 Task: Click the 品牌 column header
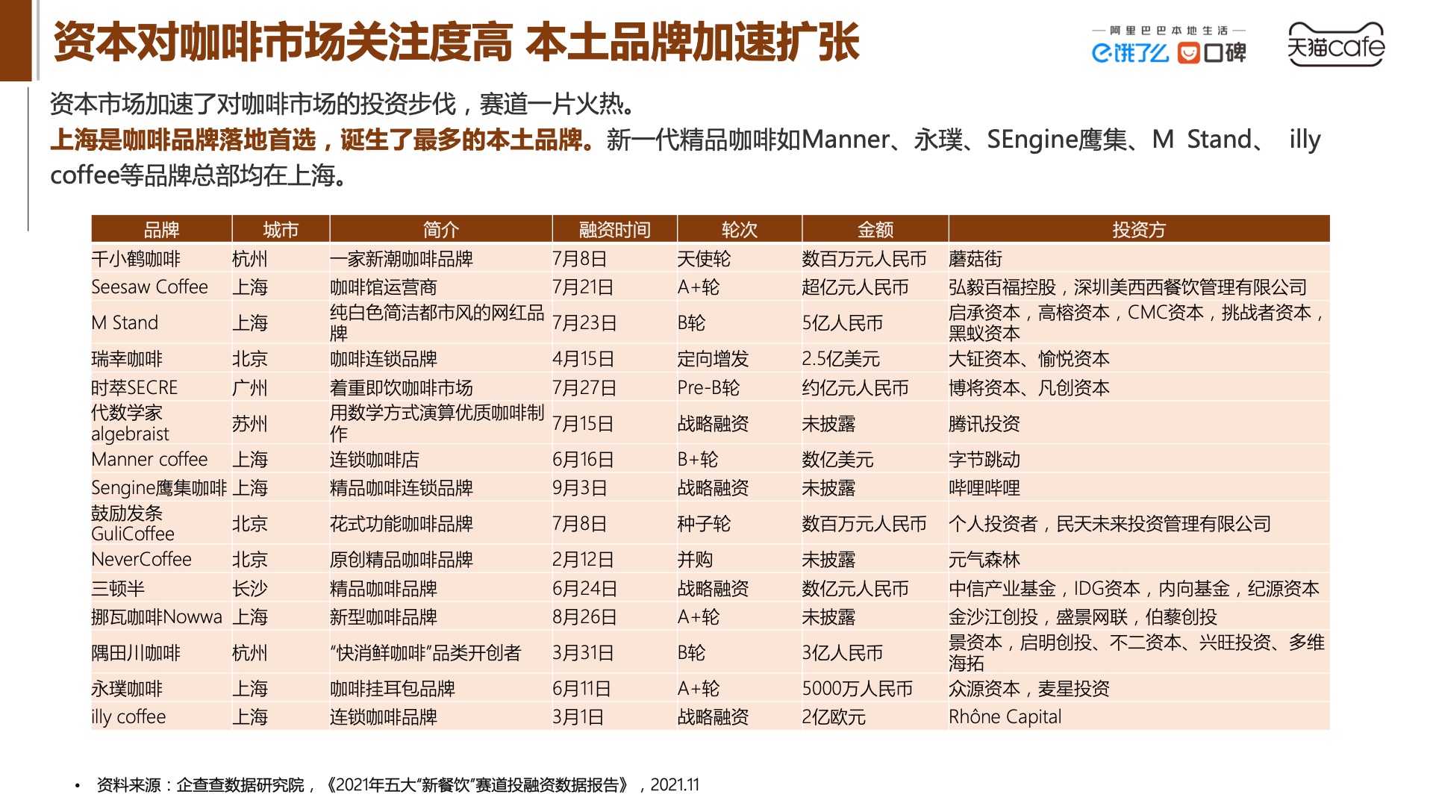161,229
